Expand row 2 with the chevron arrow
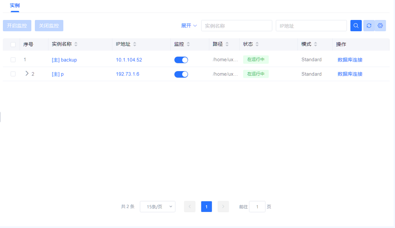The width and height of the screenshot is (395, 228). [x=27, y=73]
